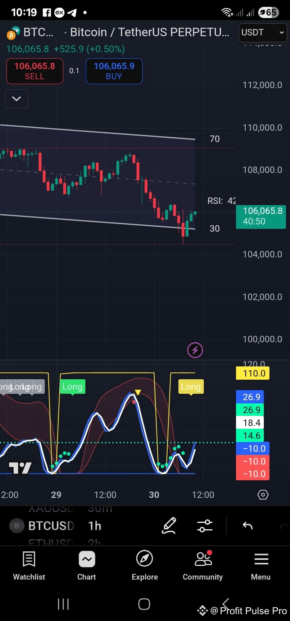
Task: Switch to the Chart tab
Action: 87,566
